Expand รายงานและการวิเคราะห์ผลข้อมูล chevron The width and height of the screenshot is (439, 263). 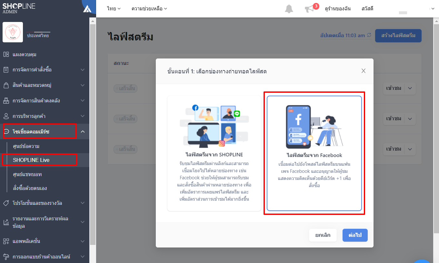[x=83, y=222]
